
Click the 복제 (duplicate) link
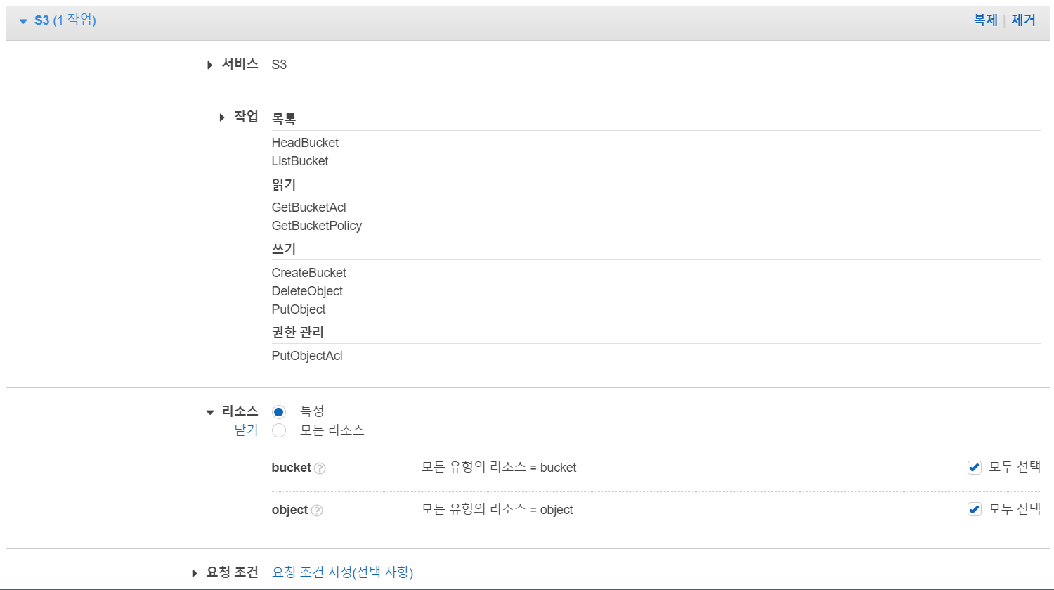coord(985,20)
